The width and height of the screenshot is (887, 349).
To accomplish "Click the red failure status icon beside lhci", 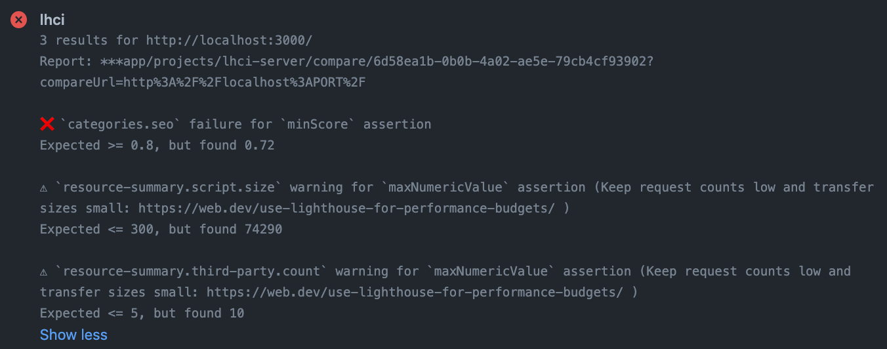I will point(19,20).
